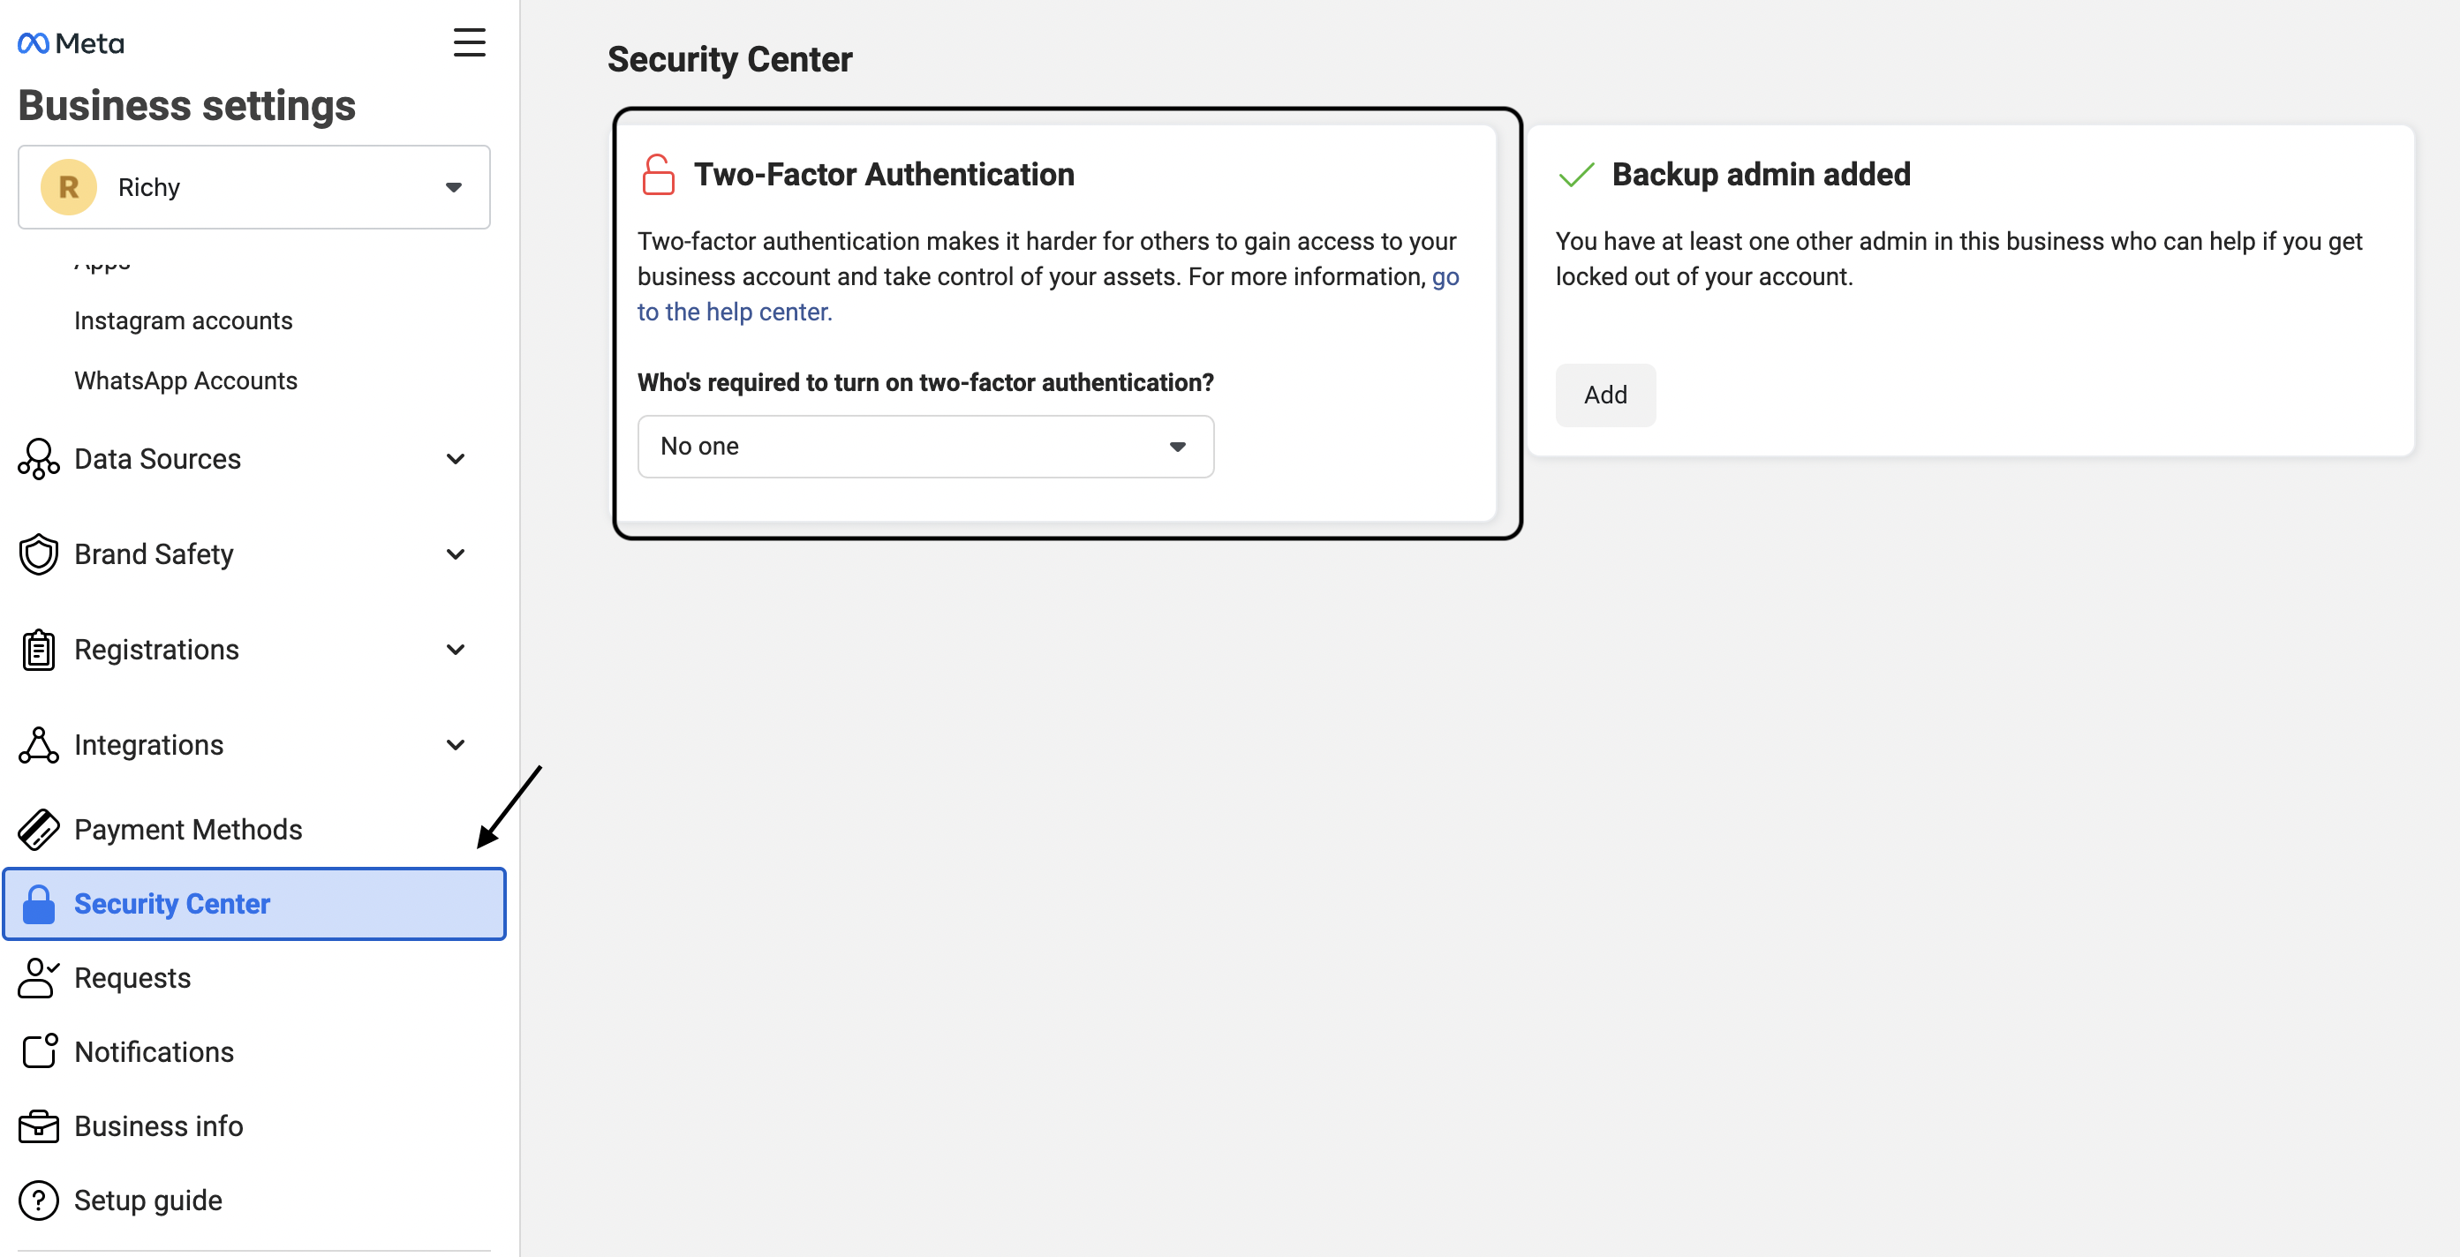Click the Meta logo
Image resolution: width=2460 pixels, height=1257 pixels.
click(x=71, y=43)
